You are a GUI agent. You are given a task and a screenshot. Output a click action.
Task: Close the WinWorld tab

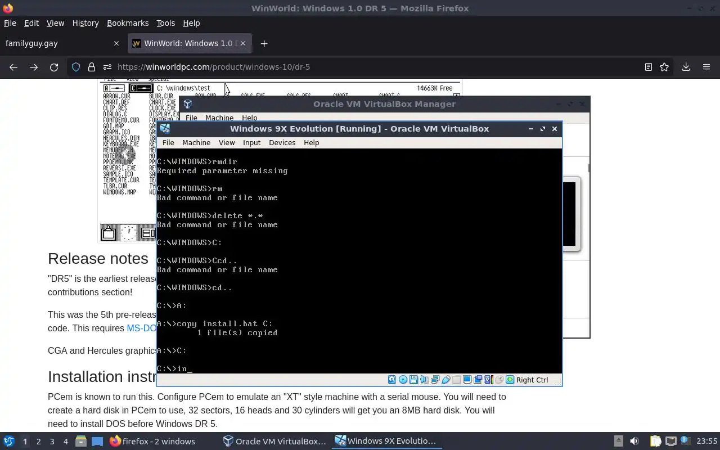[x=244, y=43]
